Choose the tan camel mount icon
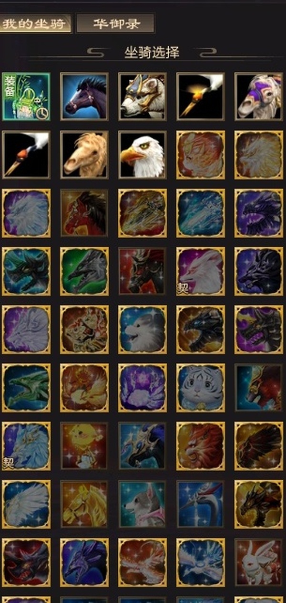This screenshot has width=286, height=603. pyautogui.click(x=84, y=155)
